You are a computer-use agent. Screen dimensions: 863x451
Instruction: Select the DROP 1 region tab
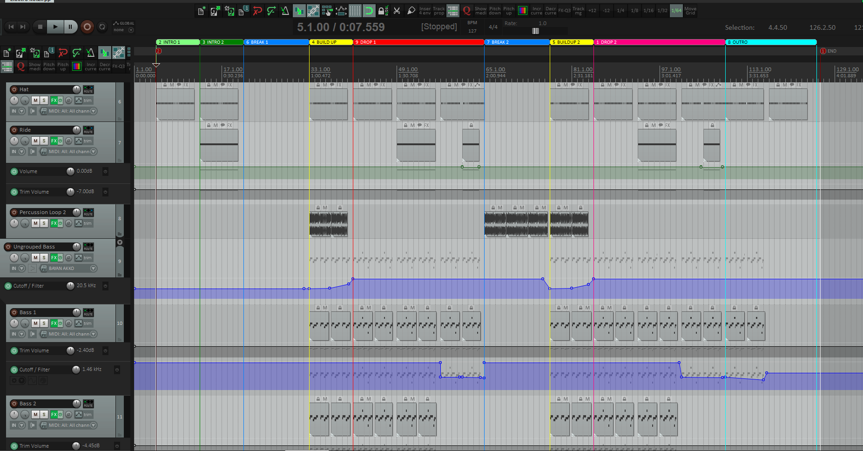point(418,42)
